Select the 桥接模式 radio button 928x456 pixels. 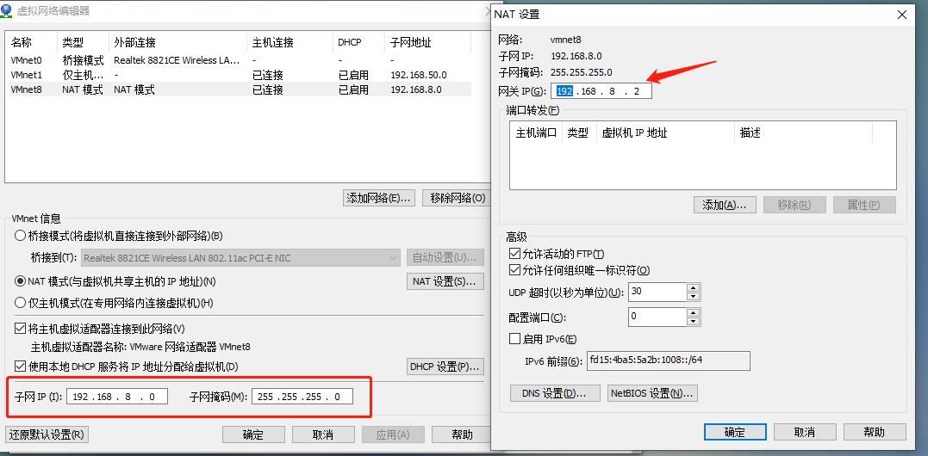[x=20, y=236]
